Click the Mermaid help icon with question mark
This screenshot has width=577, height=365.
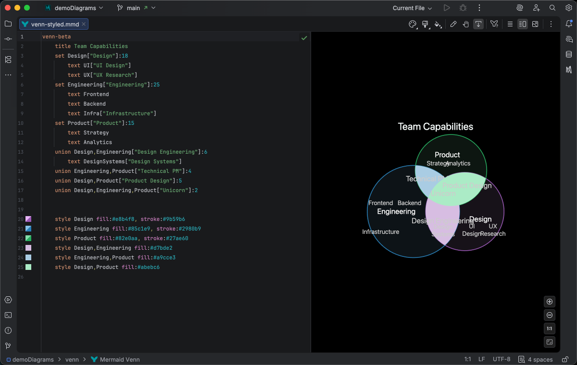(494, 24)
